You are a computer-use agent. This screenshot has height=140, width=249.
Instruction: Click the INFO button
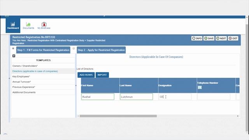pos(197,38)
